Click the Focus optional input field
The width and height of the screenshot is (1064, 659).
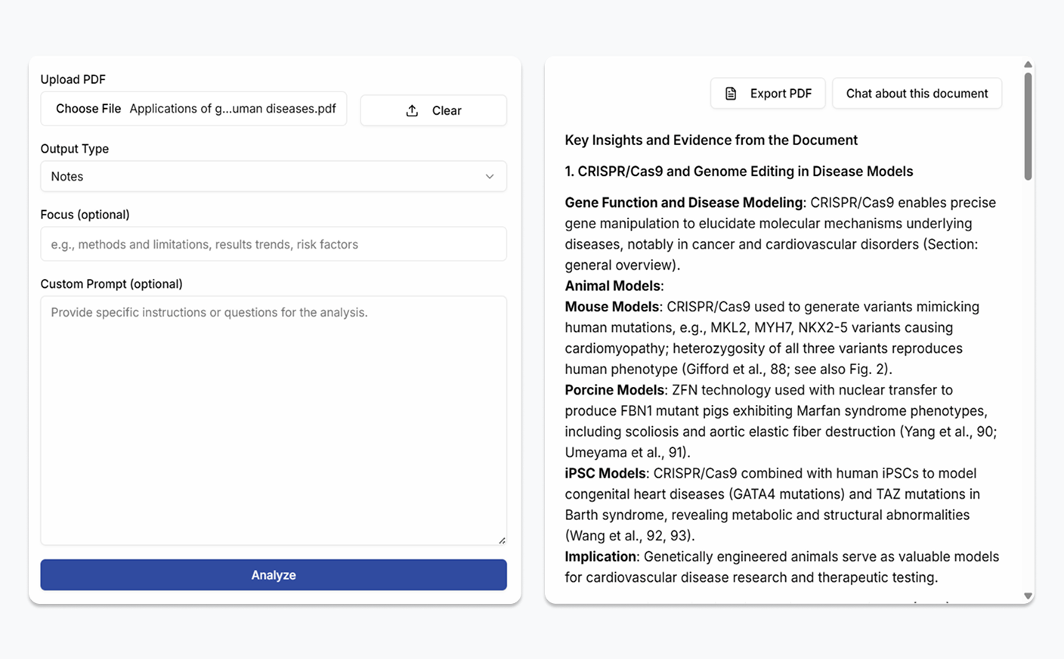[x=274, y=244]
